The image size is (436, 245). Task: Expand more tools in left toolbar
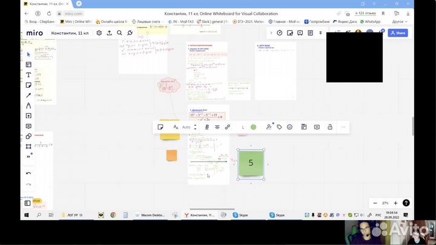tap(28, 157)
